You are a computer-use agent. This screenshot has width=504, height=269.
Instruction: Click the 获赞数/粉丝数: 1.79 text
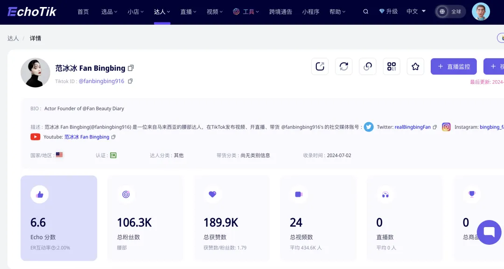point(225,248)
